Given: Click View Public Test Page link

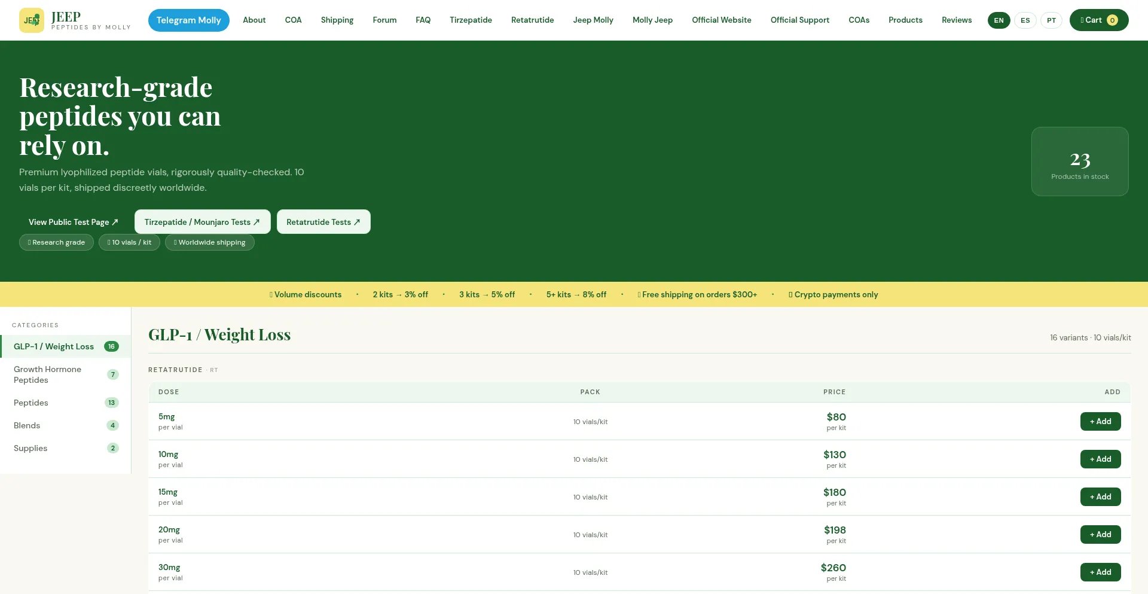Looking at the screenshot, I should [74, 222].
